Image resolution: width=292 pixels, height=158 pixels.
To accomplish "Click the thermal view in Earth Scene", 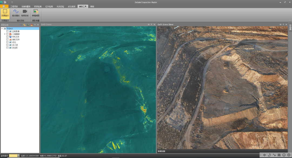I will click(98, 90).
